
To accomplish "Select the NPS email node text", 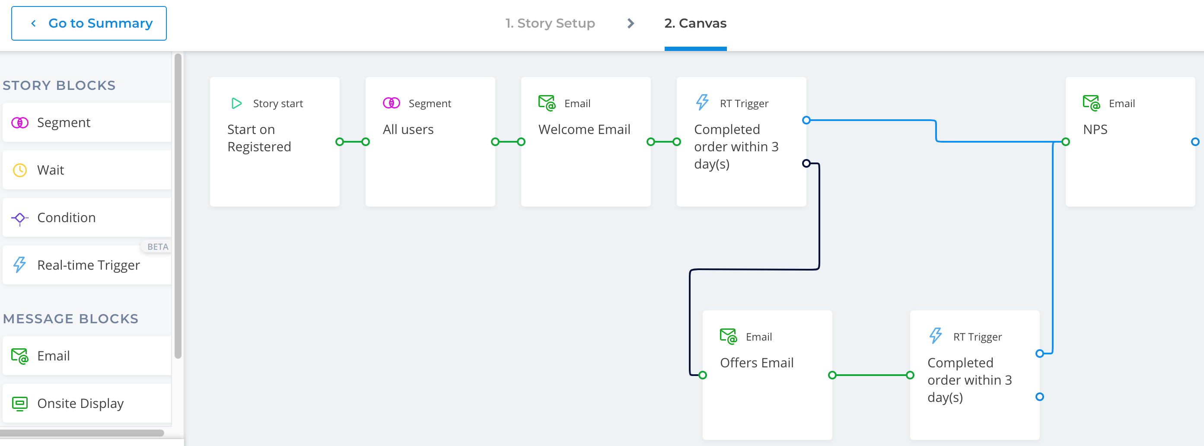I will (x=1095, y=130).
